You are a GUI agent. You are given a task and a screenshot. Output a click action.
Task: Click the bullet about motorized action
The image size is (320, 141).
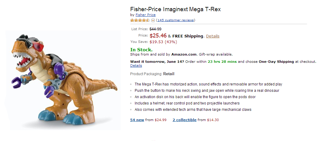[x=208, y=84]
